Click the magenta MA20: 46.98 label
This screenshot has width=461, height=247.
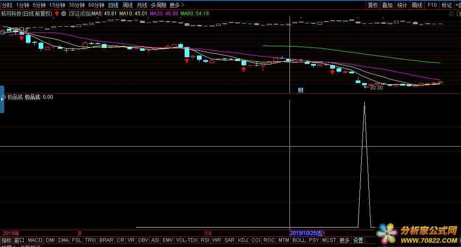coord(164,14)
